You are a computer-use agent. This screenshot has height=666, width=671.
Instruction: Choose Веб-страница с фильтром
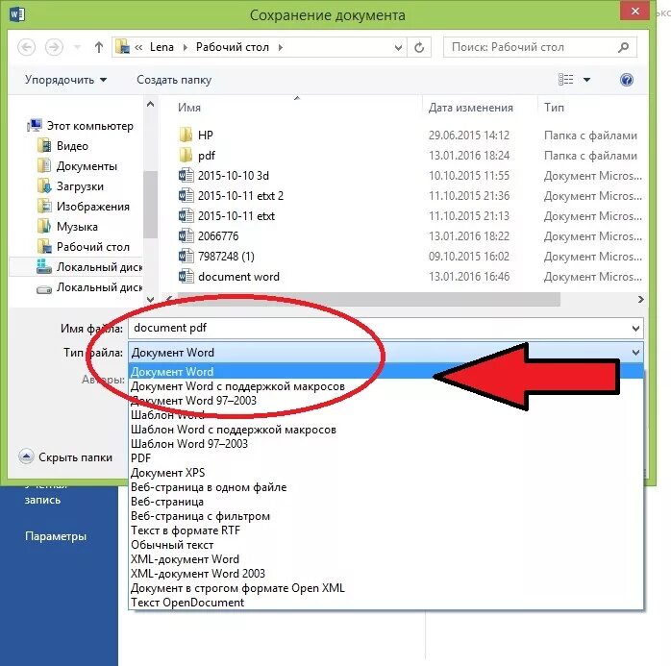coord(386,516)
